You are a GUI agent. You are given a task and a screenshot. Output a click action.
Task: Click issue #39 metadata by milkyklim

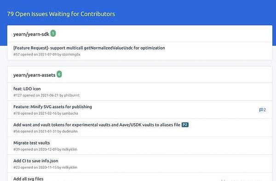45,149
